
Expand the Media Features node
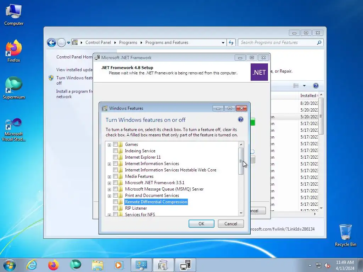(x=109, y=177)
